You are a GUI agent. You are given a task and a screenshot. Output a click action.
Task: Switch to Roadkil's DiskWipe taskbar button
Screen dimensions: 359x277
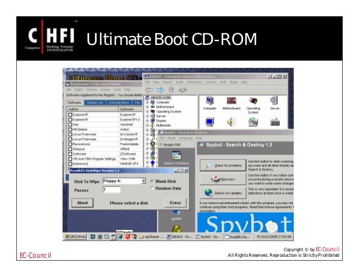237,237
